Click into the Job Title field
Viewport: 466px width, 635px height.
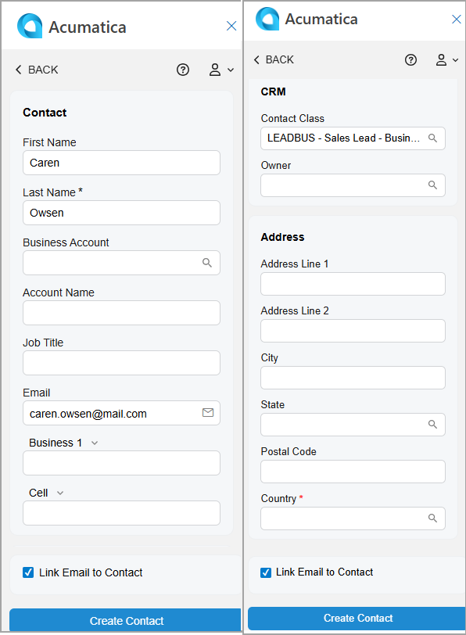point(121,363)
